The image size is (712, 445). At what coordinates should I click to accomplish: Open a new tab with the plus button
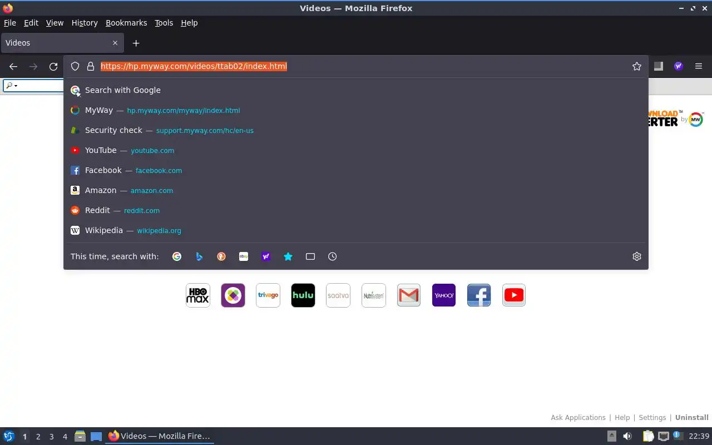click(x=136, y=43)
